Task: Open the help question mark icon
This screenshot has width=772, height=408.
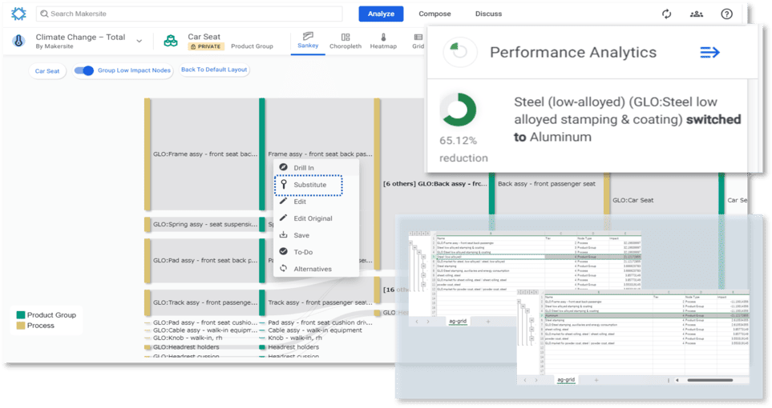Action: click(726, 14)
